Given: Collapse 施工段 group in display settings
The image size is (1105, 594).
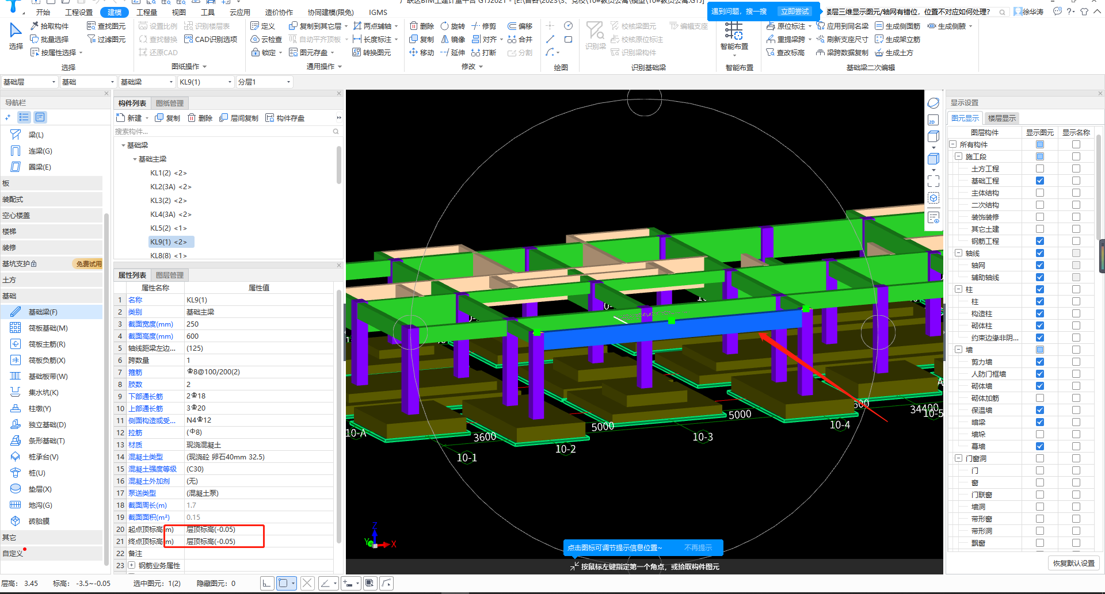Looking at the screenshot, I should click(x=958, y=156).
